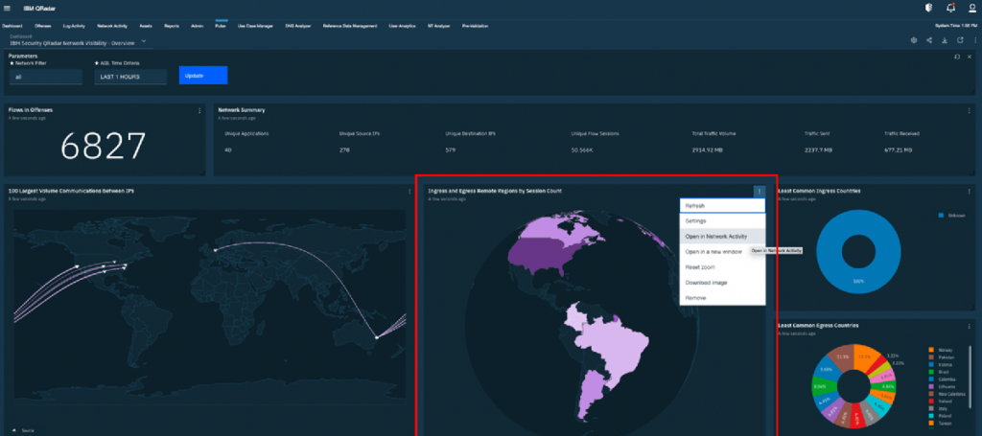Go to the Assets tab

(146, 26)
